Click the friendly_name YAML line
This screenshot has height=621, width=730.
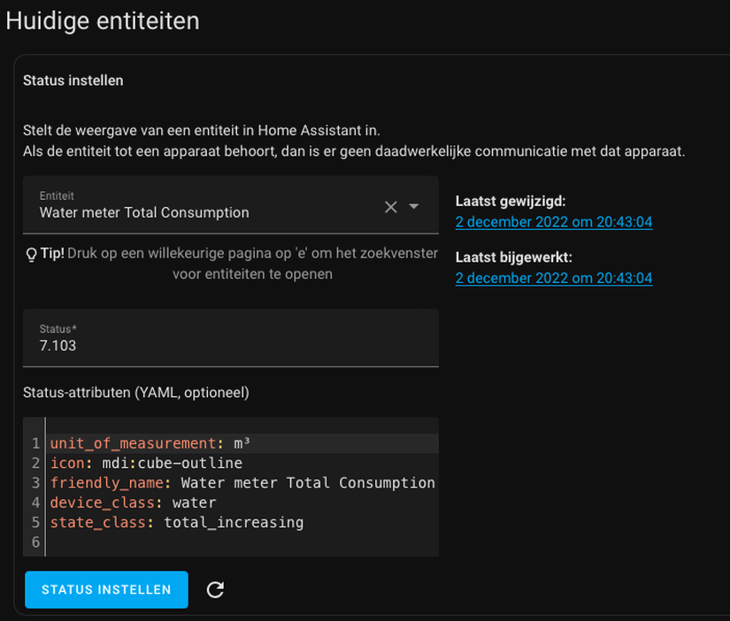(x=242, y=483)
